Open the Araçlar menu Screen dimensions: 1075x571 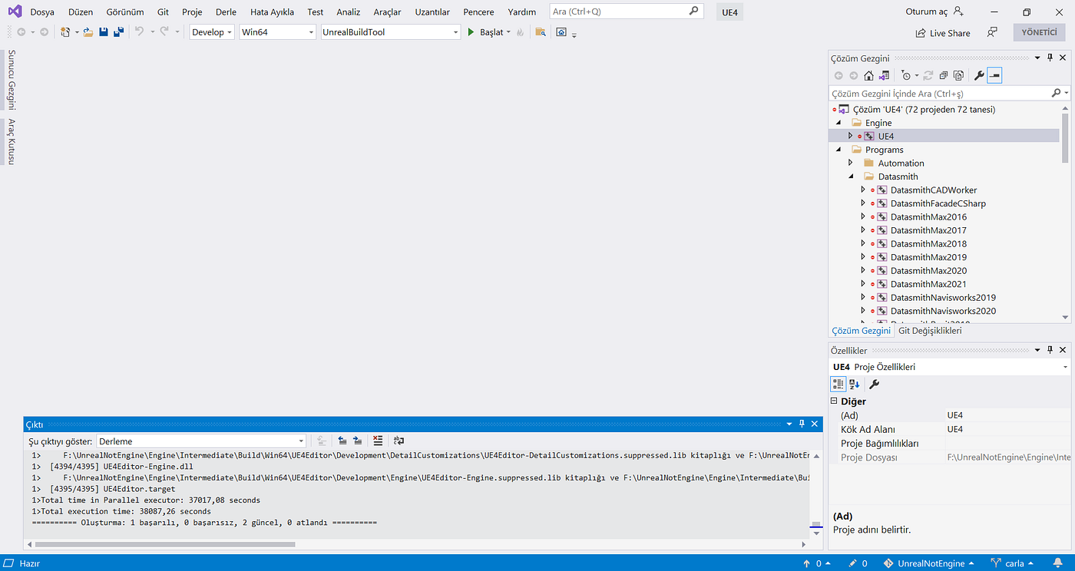(x=387, y=12)
